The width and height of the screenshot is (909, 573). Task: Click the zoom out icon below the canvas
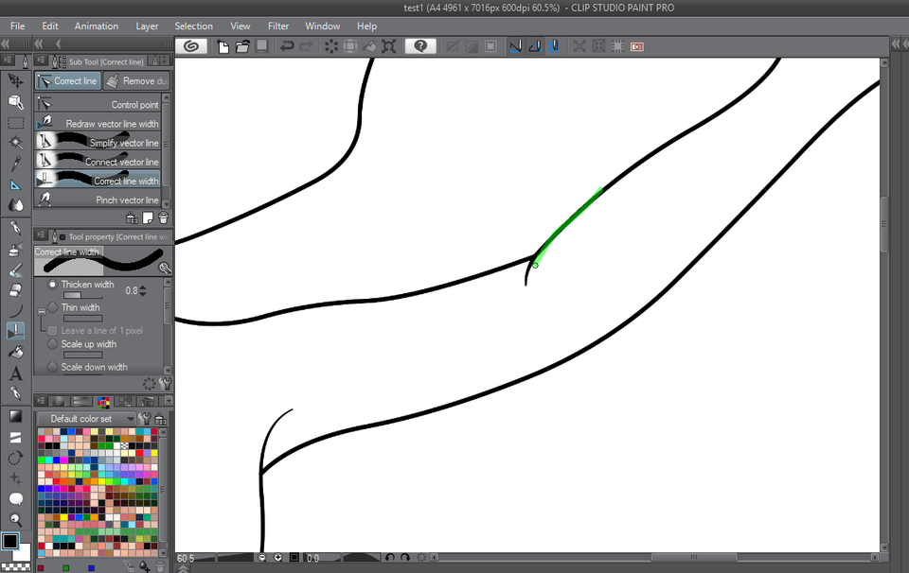pos(262,558)
